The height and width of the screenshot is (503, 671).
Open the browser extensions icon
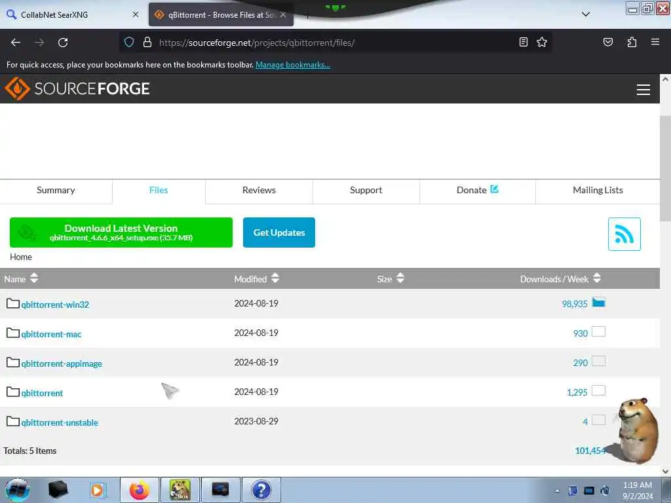tap(632, 42)
